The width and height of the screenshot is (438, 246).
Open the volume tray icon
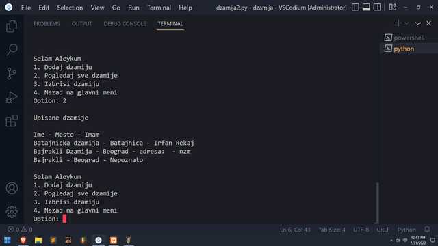pyautogui.click(x=398, y=241)
